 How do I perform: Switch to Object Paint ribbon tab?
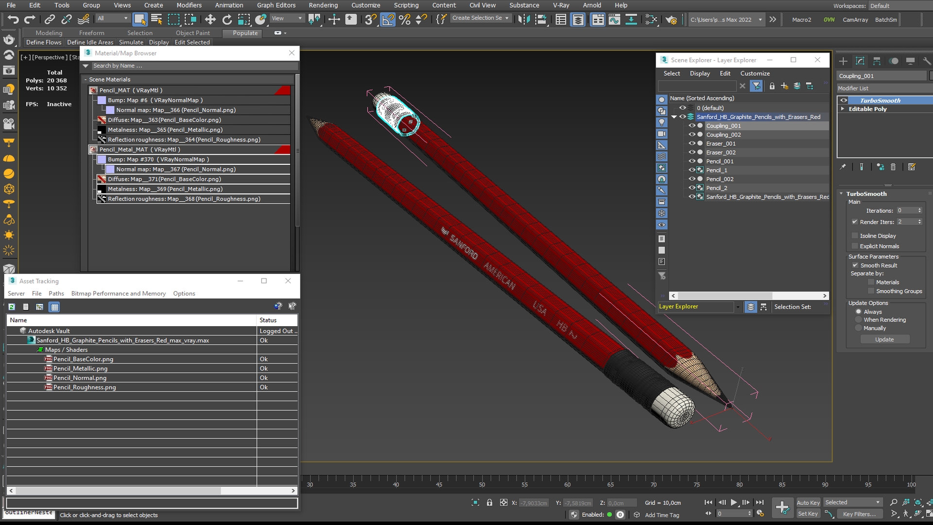pyautogui.click(x=193, y=33)
